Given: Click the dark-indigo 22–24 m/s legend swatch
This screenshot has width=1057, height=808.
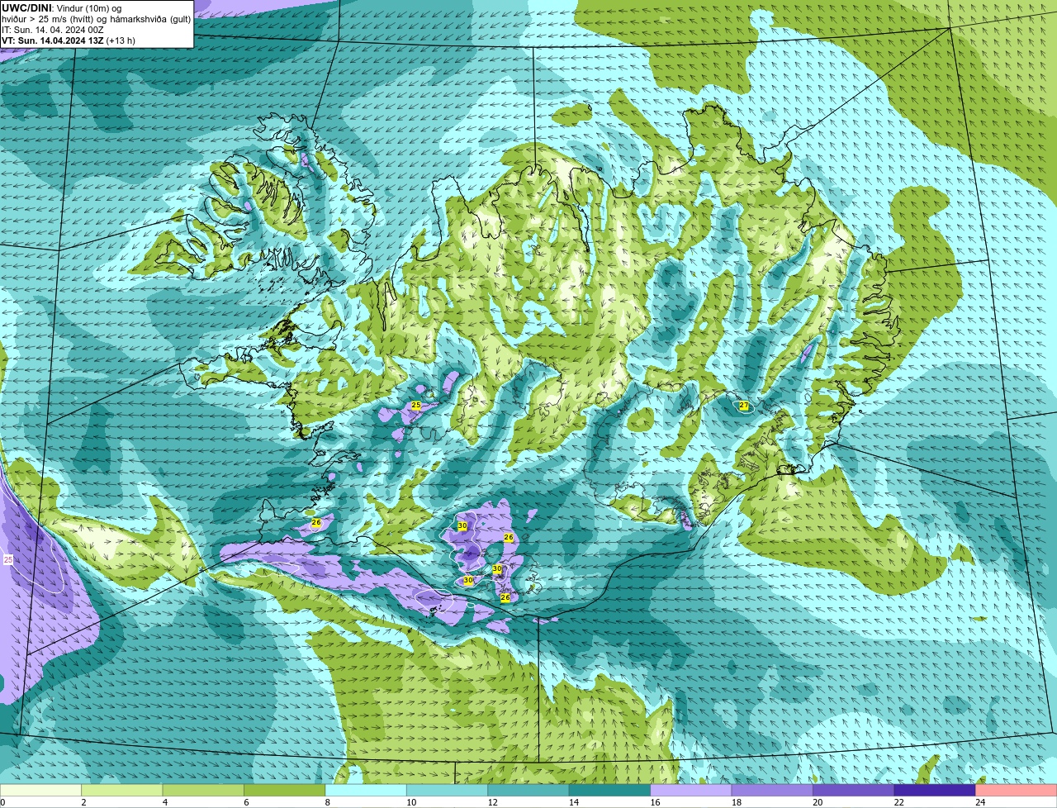Looking at the screenshot, I should (935, 790).
